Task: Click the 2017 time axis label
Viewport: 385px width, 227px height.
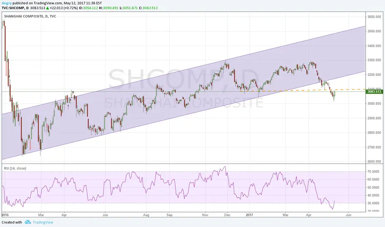Action: click(x=250, y=215)
